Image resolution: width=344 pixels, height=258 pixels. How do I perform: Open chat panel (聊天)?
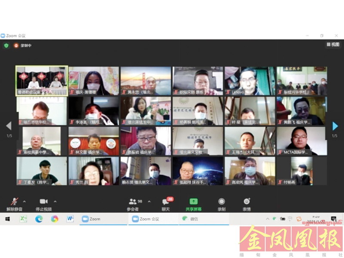click(166, 203)
